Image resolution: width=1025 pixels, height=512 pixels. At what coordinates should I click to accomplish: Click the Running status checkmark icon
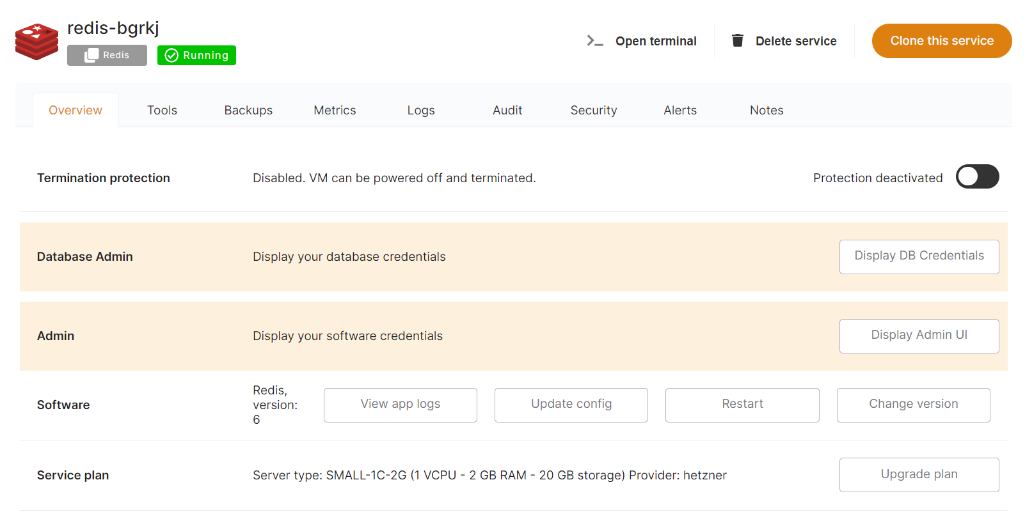click(171, 56)
